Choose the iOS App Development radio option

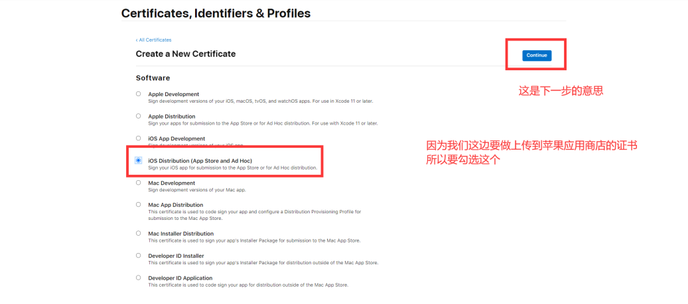tap(138, 138)
